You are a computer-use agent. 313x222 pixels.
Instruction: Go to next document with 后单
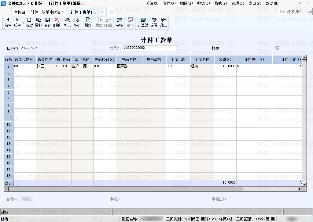pos(17,22)
